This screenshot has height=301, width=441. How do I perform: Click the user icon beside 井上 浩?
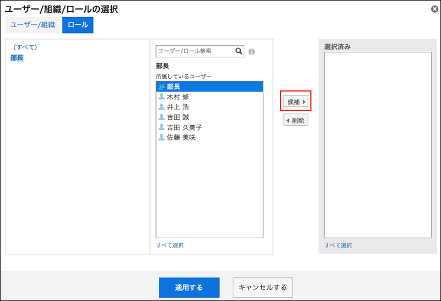162,106
